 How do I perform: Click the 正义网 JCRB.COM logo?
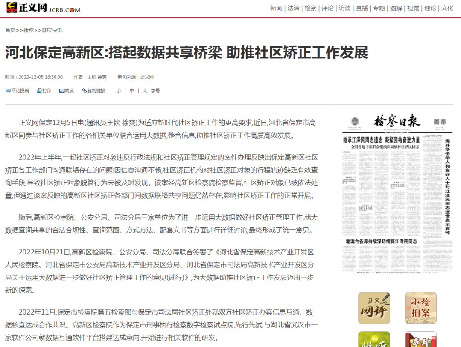coord(44,8)
